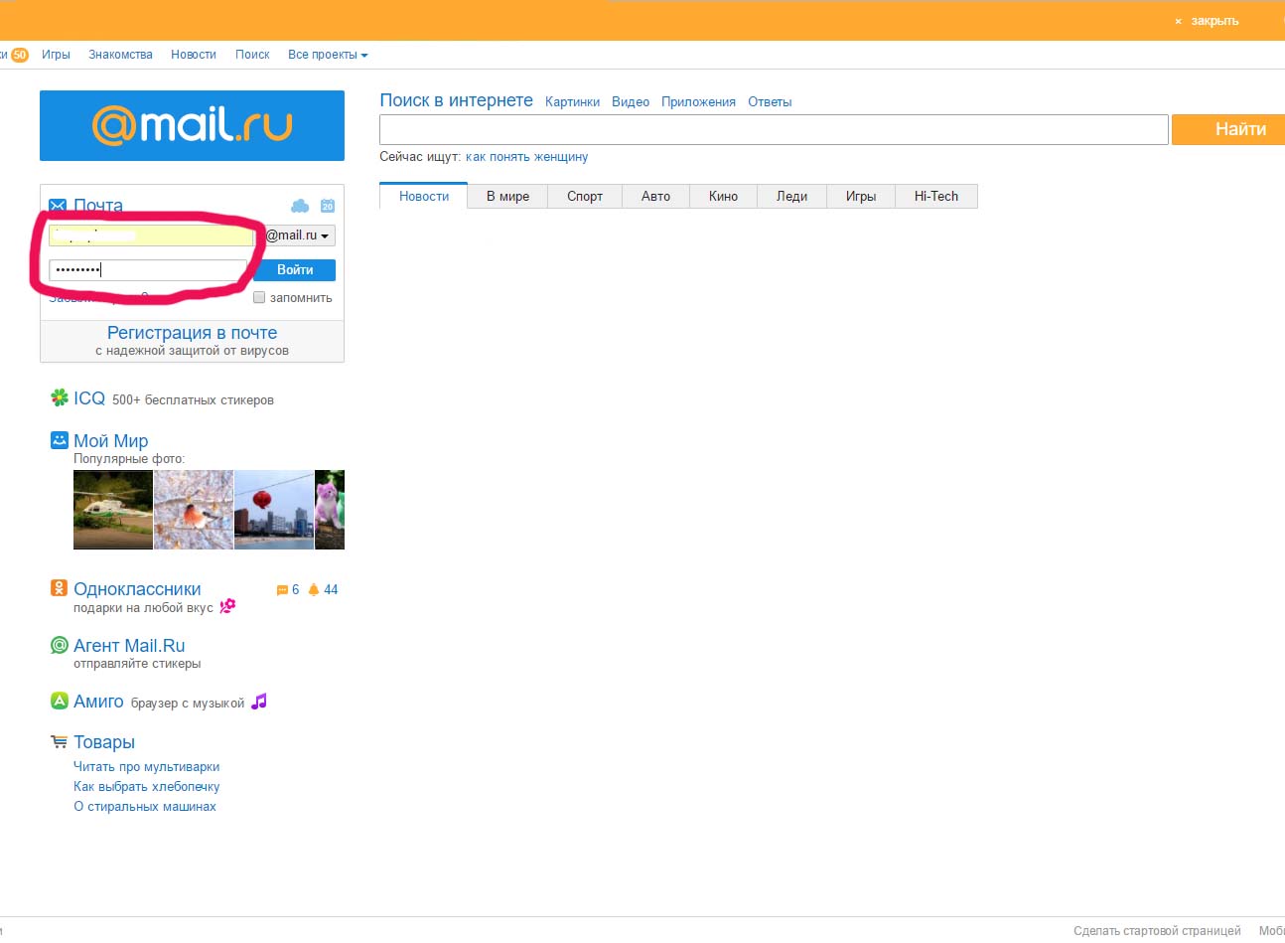
Task: Open the Картинки search link
Action: click(572, 101)
